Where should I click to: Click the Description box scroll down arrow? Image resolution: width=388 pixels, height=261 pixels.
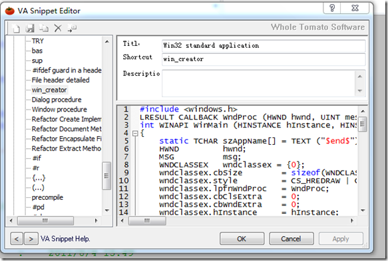point(360,91)
